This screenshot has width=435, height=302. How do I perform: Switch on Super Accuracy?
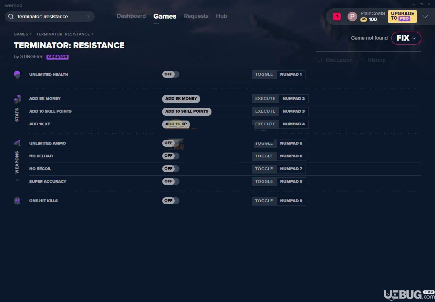(x=171, y=181)
